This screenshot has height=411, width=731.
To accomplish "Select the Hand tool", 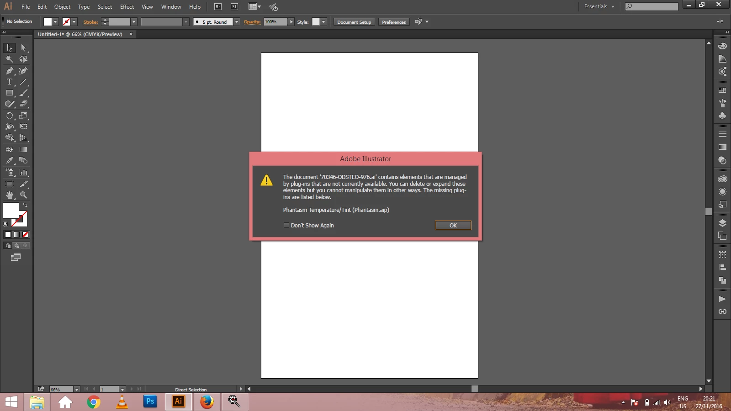I will coord(10,195).
